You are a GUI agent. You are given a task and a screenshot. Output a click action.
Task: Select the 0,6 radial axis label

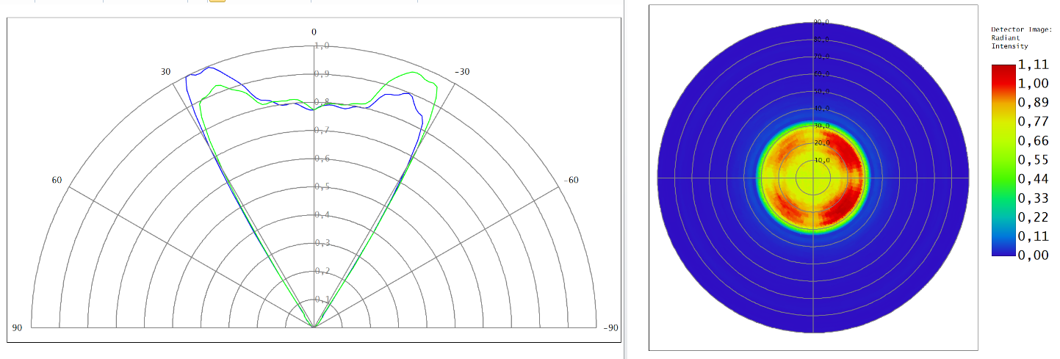click(322, 159)
